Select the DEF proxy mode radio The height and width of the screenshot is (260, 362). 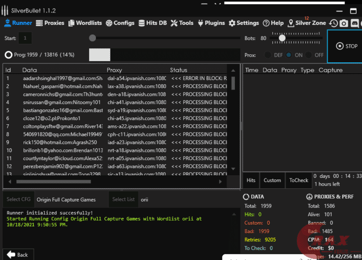268,55
